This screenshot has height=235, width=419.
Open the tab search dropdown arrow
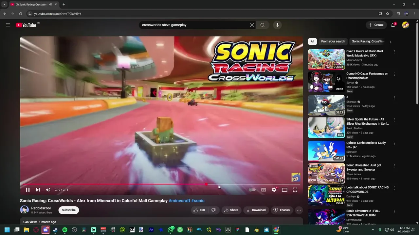(x=4, y=5)
